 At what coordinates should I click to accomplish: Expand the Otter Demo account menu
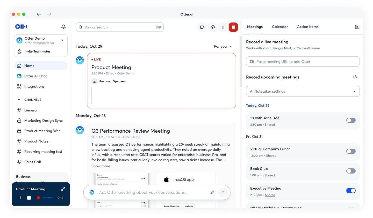point(62,40)
